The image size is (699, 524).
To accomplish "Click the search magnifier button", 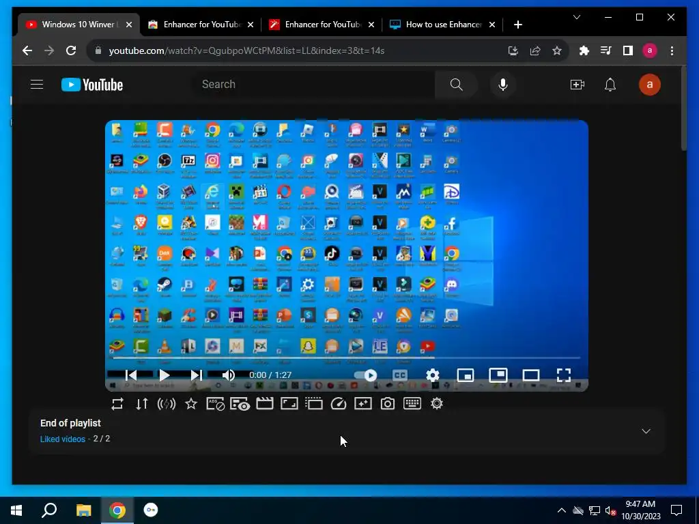I will [456, 84].
